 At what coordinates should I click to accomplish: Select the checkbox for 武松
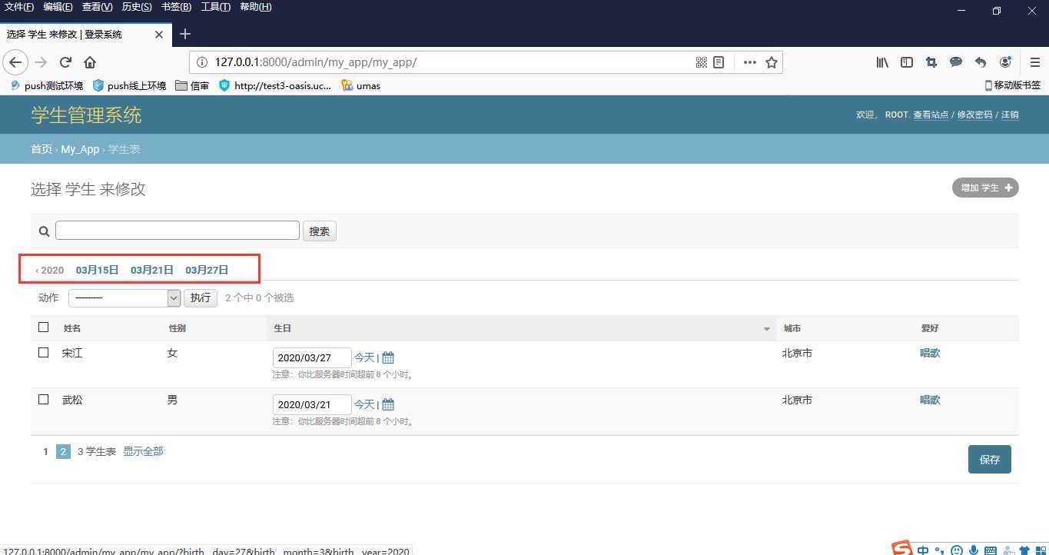pyautogui.click(x=43, y=400)
